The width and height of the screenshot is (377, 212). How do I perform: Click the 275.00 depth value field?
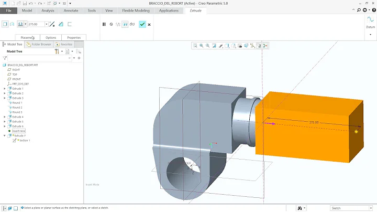[36, 24]
